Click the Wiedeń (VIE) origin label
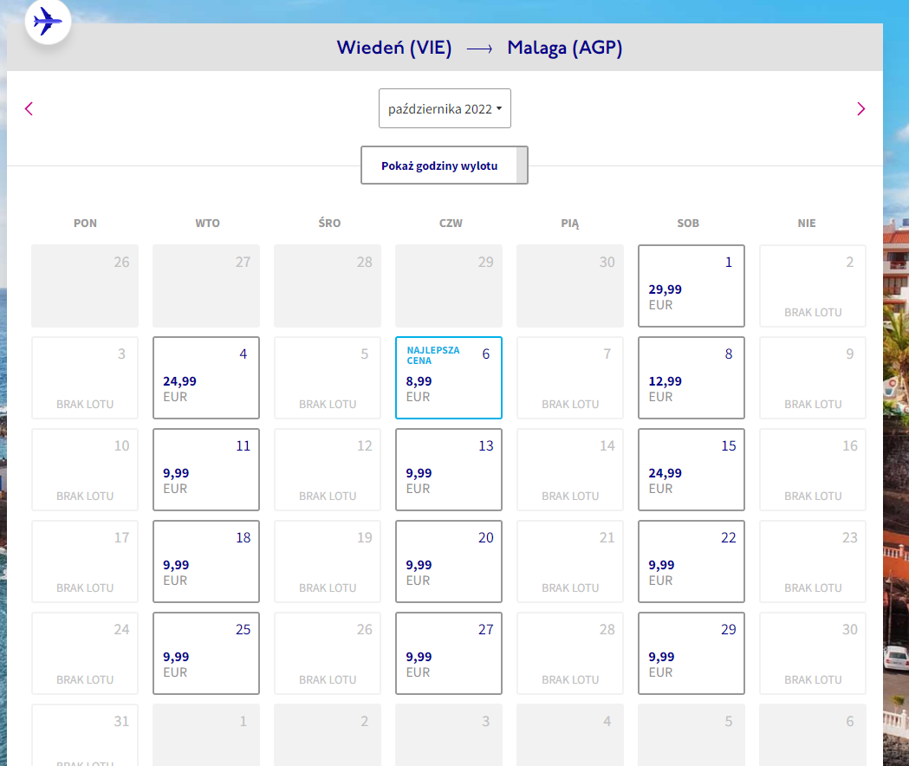This screenshot has width=909, height=766. pos(394,48)
